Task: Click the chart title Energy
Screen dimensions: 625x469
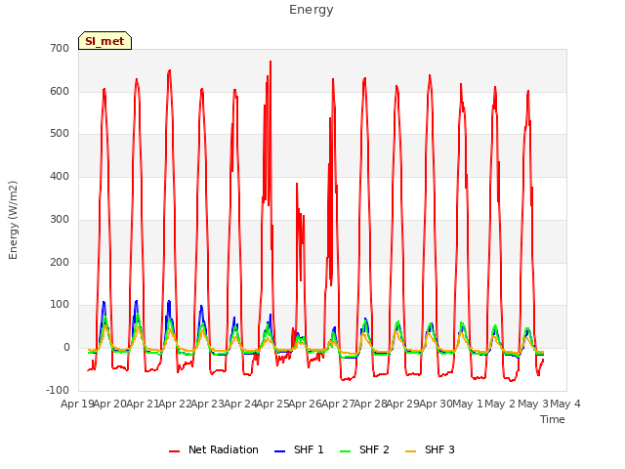Action: [311, 10]
